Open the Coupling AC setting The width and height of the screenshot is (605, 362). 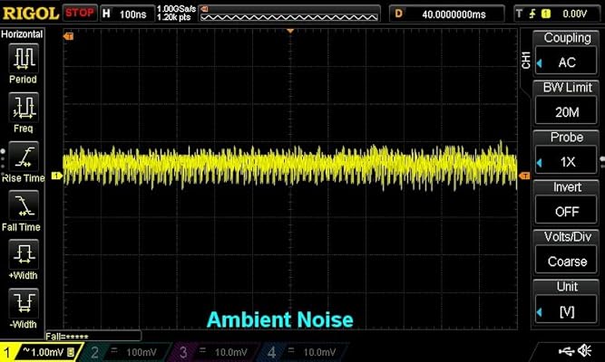[566, 62]
